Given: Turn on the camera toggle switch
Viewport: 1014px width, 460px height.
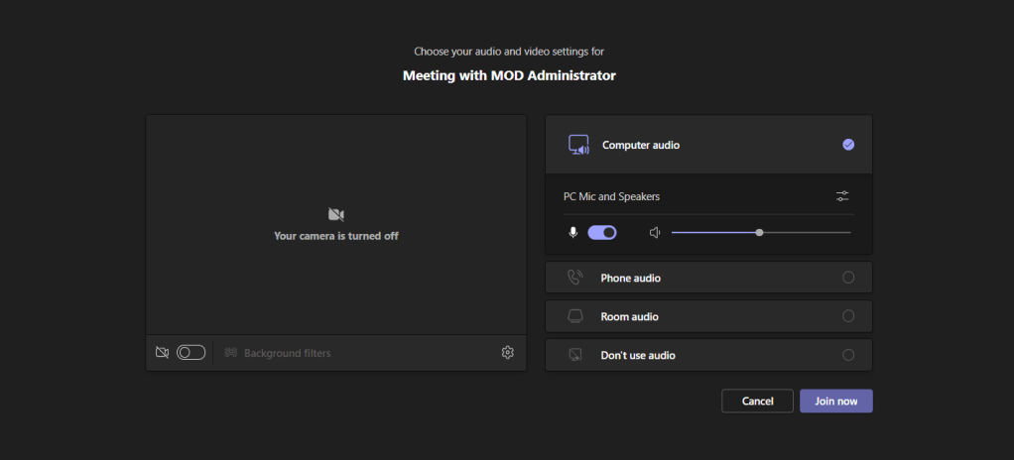Looking at the screenshot, I should (190, 352).
